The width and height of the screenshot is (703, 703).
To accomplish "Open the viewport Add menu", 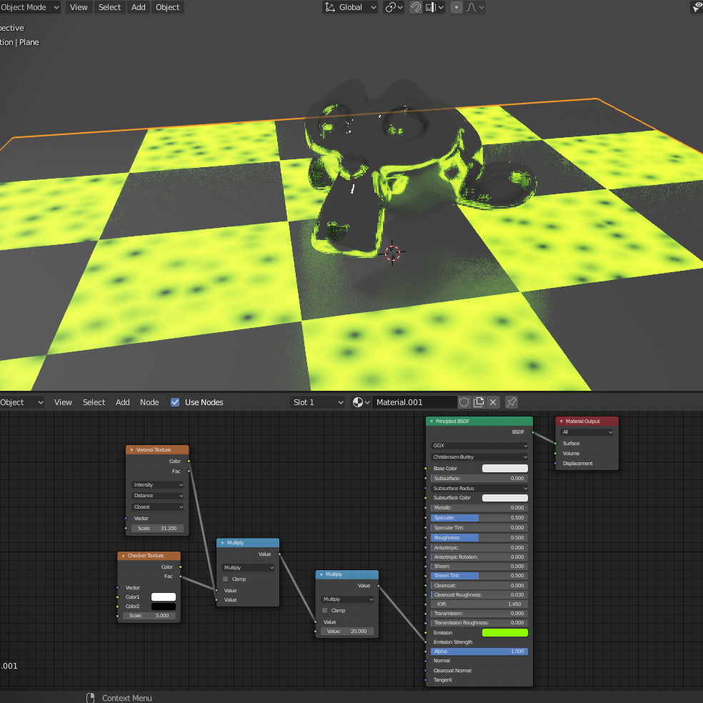I will point(138,7).
